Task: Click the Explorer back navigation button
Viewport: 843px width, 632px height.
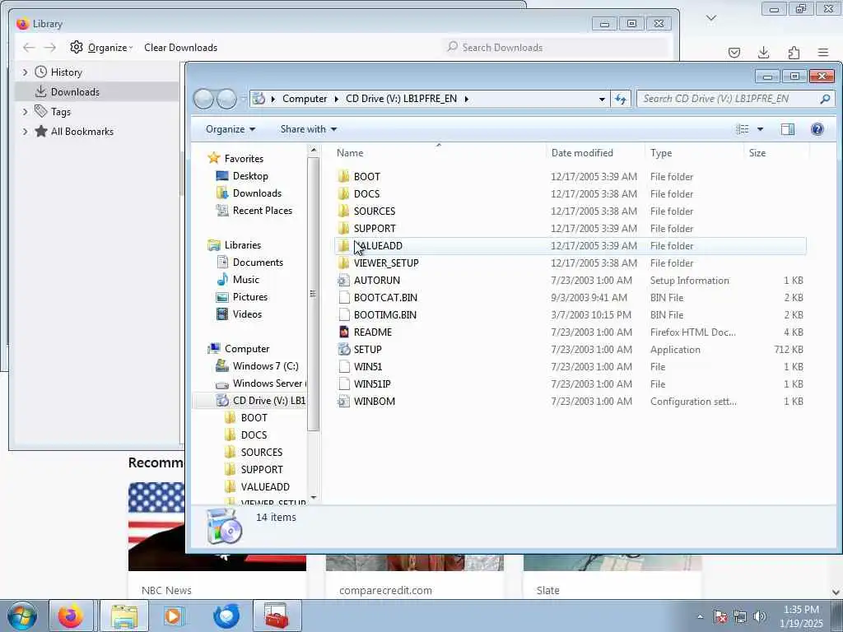Action: (203, 99)
